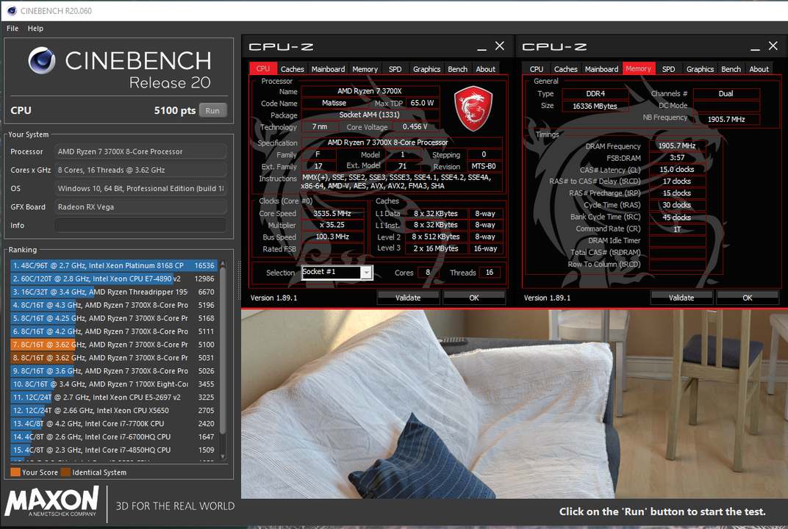
Task: Switch to Graphics tab in right CPU-Z window
Action: tap(700, 69)
